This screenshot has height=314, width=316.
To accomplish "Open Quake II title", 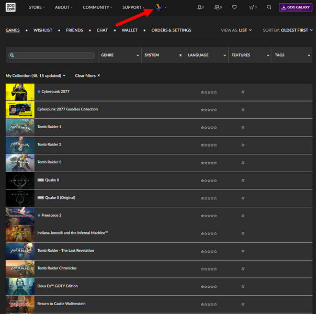I will point(52,180).
